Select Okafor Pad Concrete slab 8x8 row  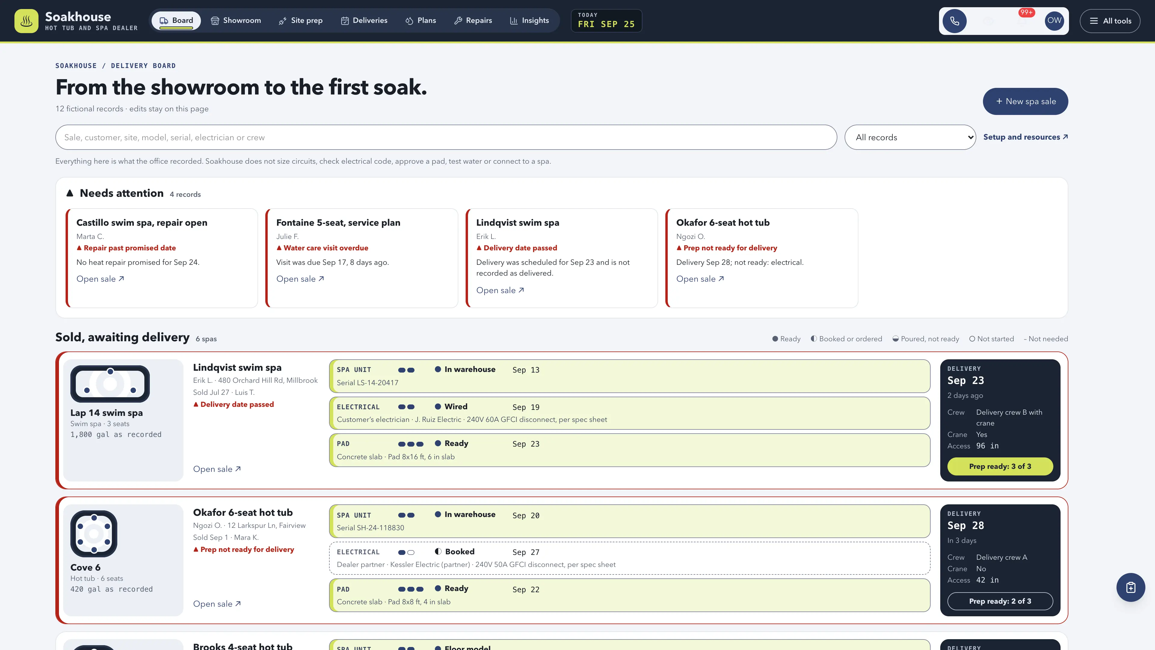tap(630, 595)
